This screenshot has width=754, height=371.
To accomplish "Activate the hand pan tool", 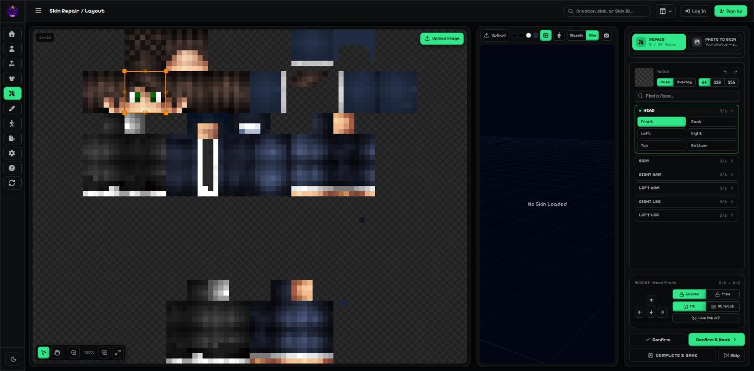I will click(x=57, y=353).
